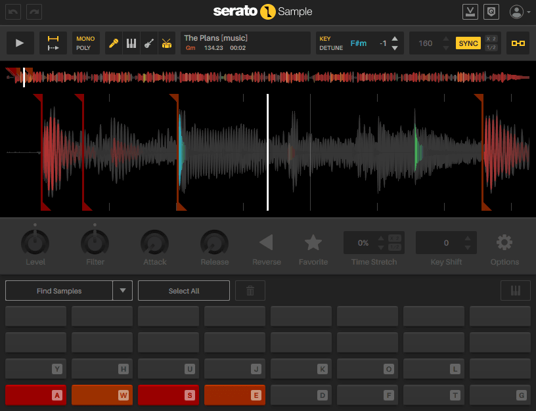
Task: Adjust the Filter knob
Action: (x=95, y=243)
